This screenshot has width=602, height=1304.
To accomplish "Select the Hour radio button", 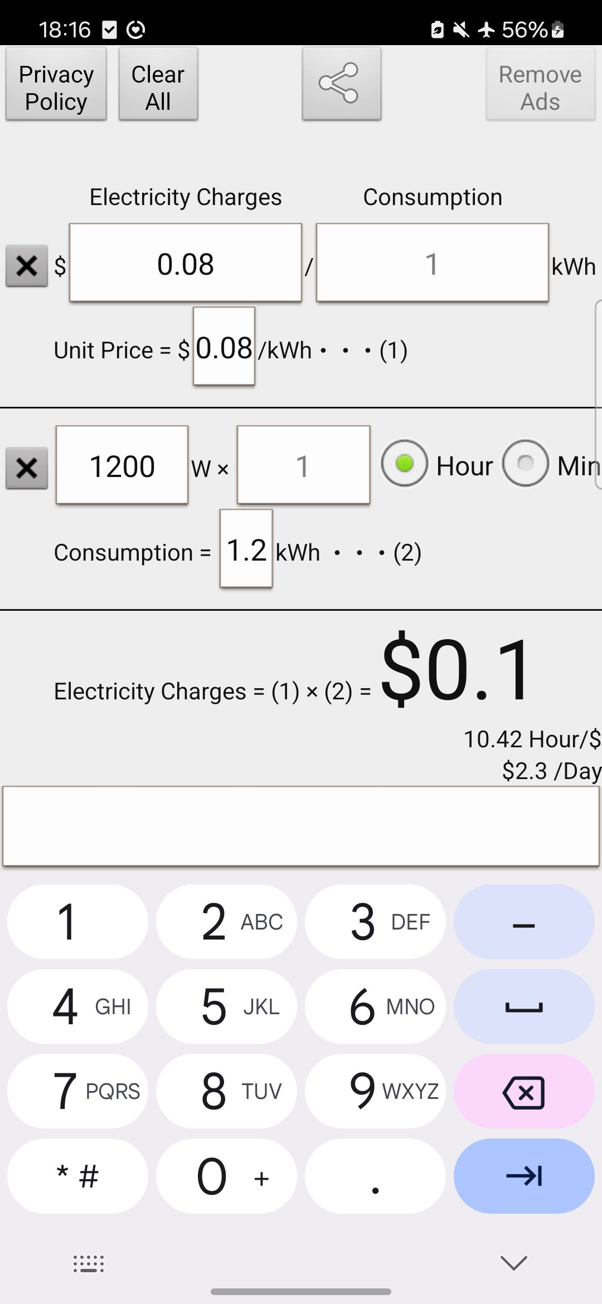I will (x=405, y=464).
